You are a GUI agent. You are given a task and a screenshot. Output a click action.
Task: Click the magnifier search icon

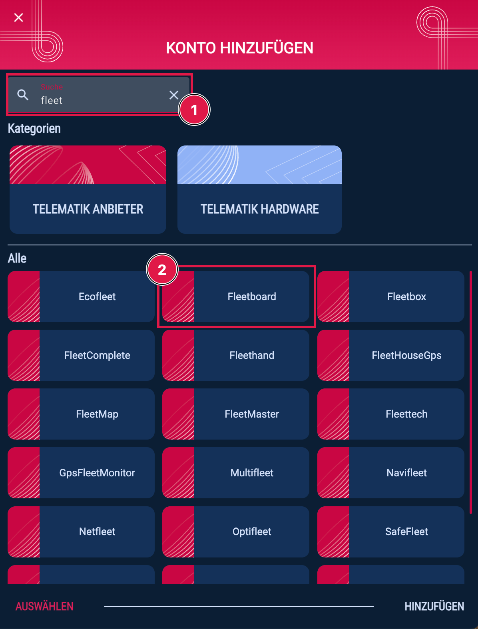tap(23, 95)
